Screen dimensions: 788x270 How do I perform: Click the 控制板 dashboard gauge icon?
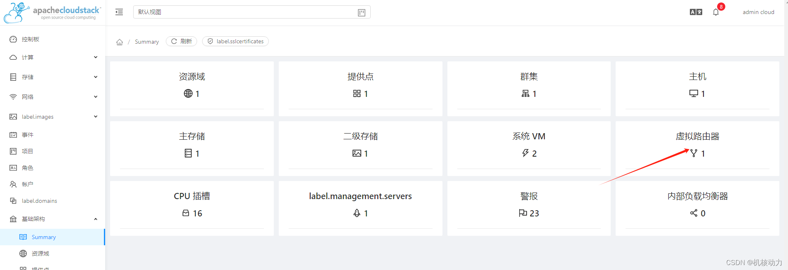(x=13, y=39)
